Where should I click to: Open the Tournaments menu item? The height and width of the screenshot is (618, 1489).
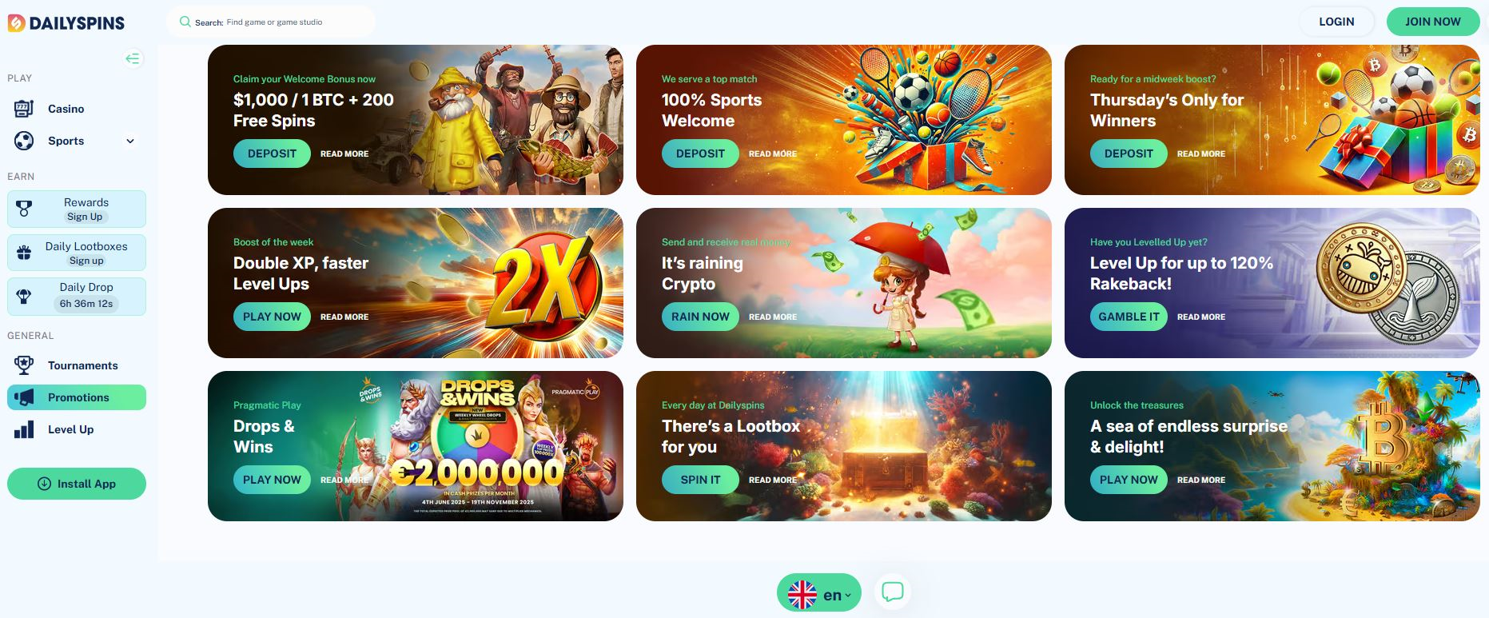(77, 365)
